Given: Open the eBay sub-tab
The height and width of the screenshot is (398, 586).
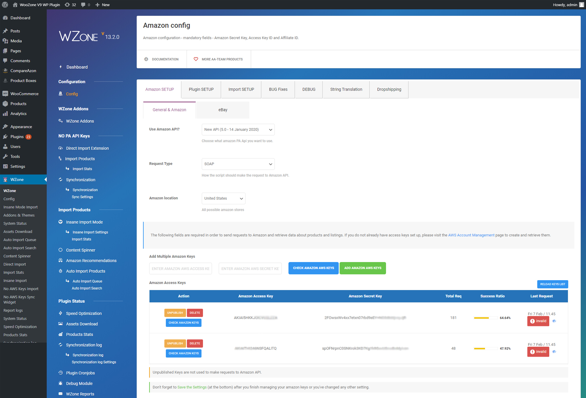Looking at the screenshot, I should tap(223, 110).
